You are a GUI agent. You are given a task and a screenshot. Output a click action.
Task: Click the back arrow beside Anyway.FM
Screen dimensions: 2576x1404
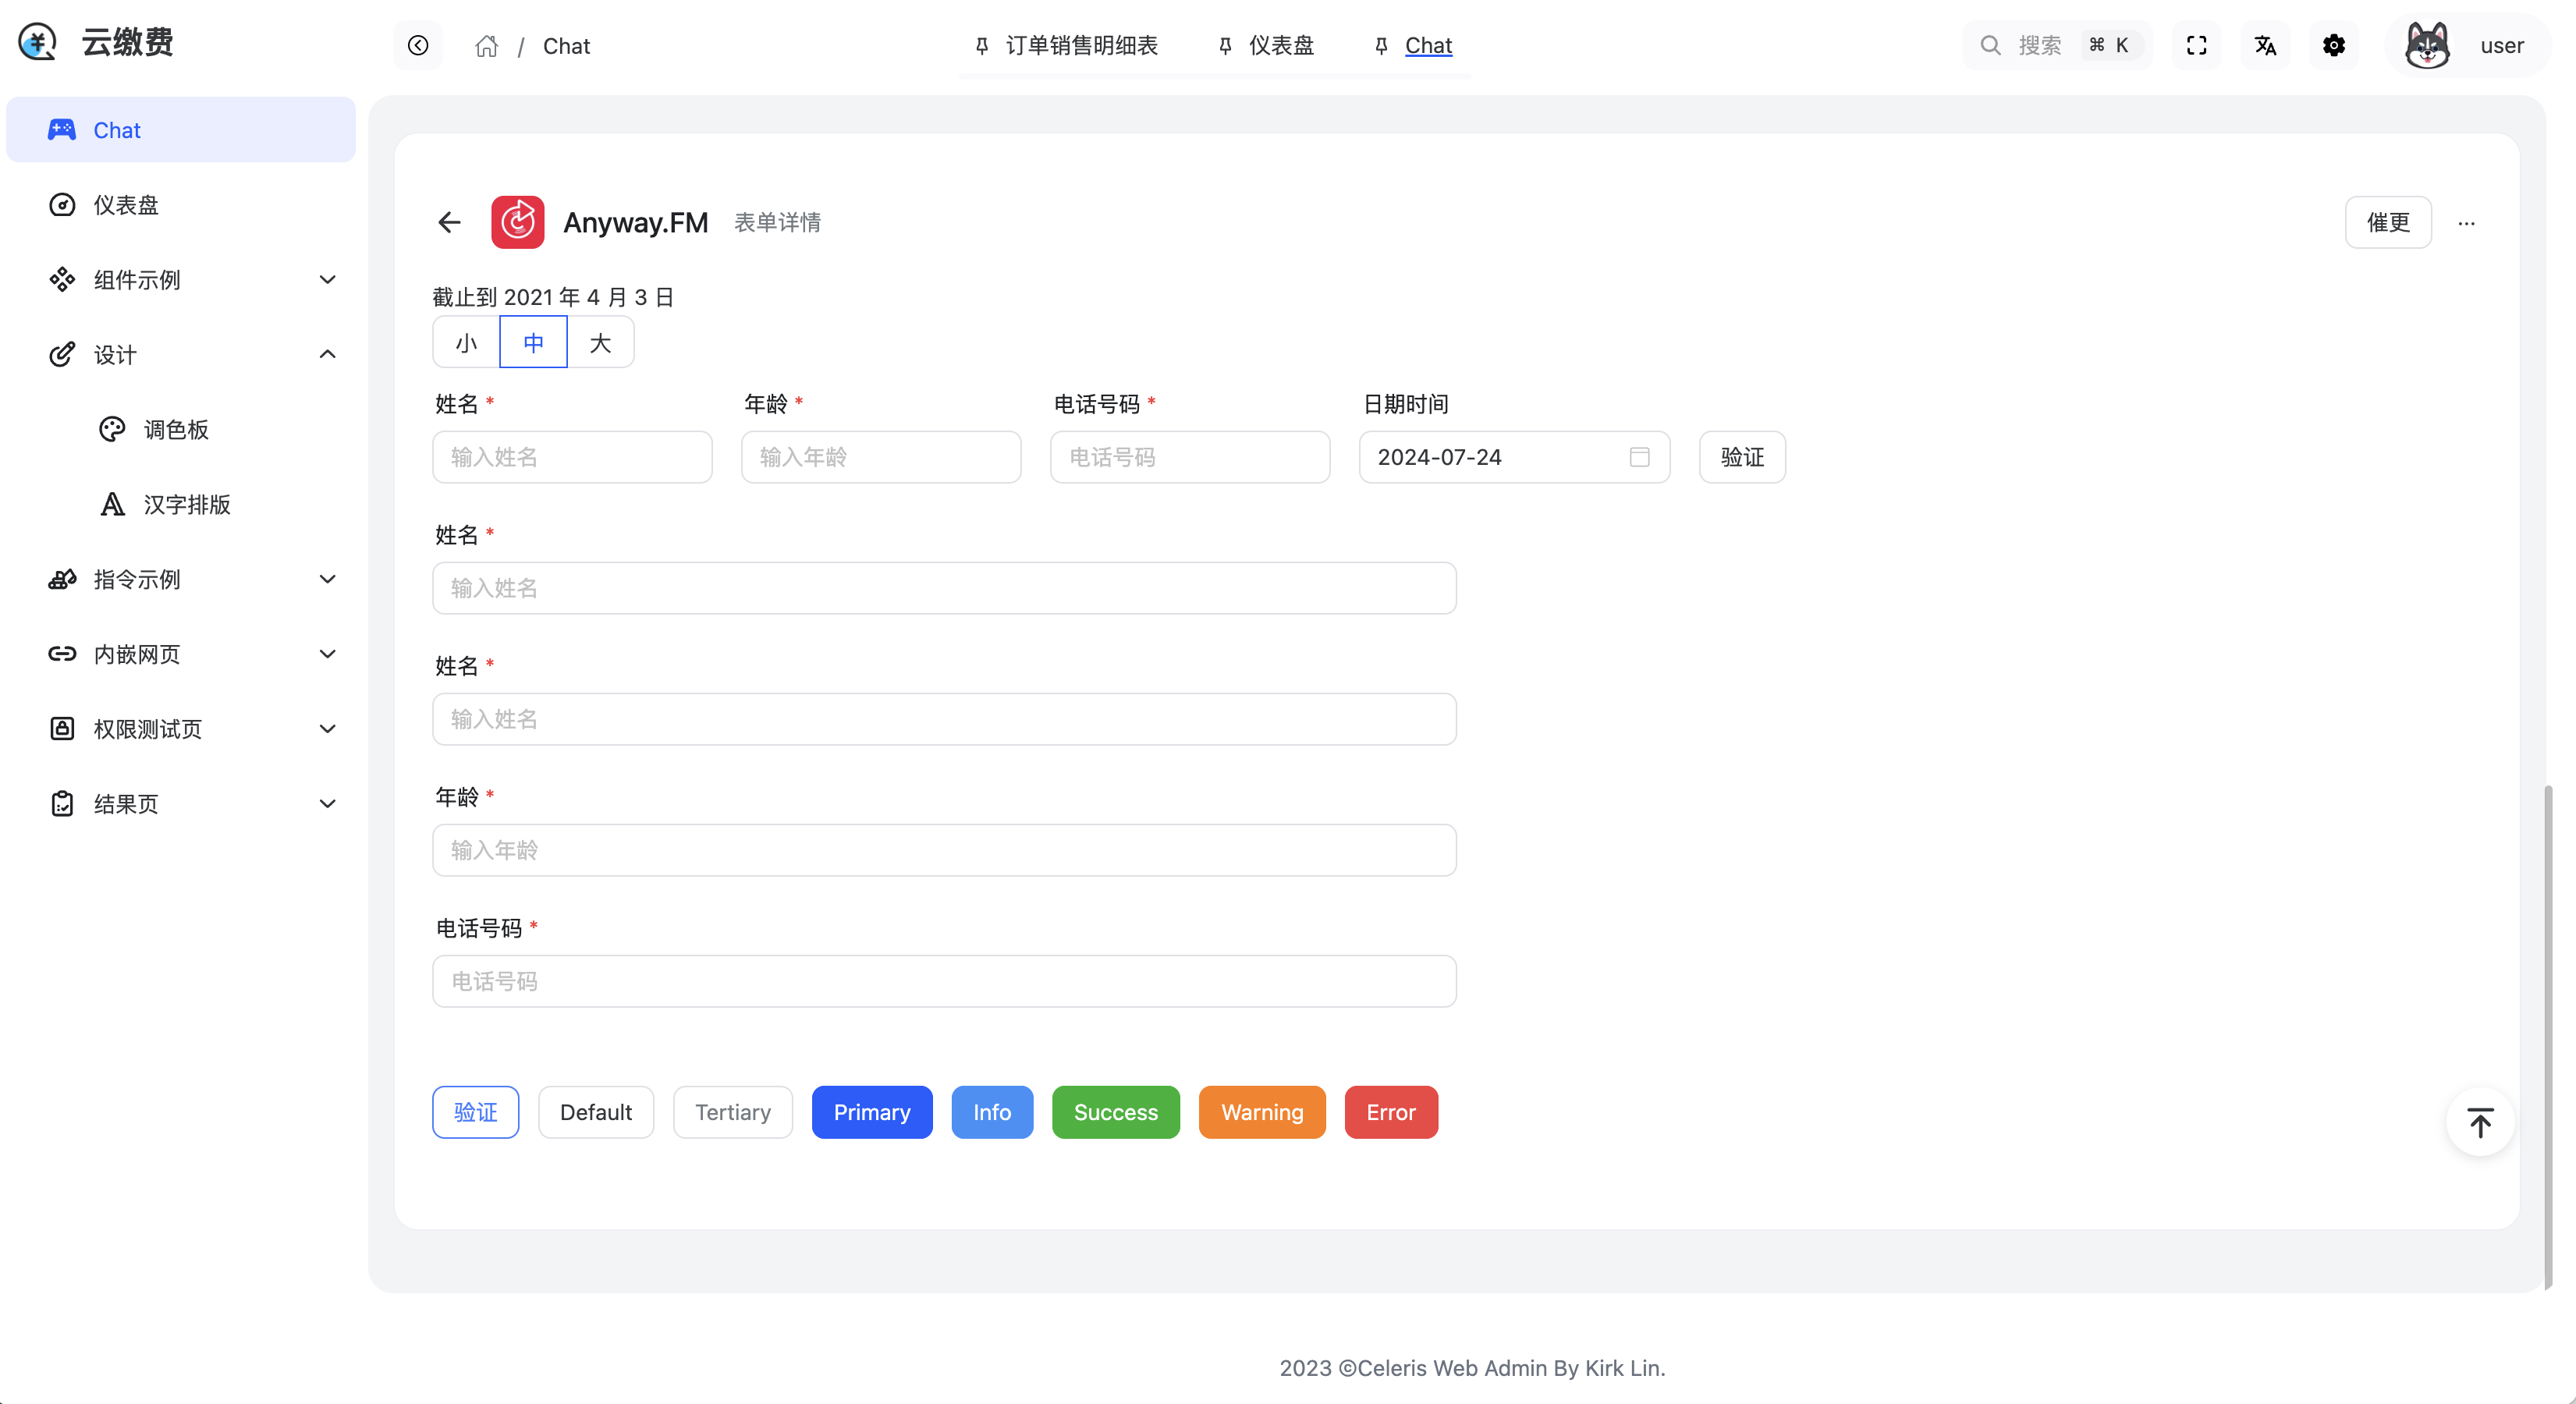point(449,222)
